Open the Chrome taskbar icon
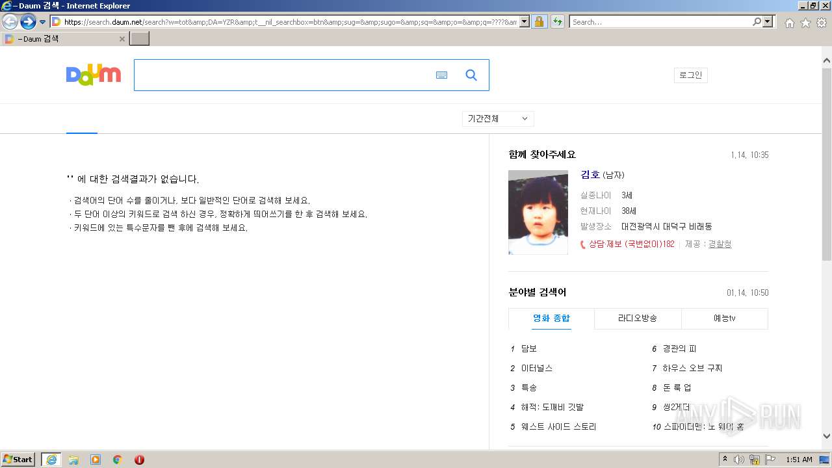 pos(118,460)
